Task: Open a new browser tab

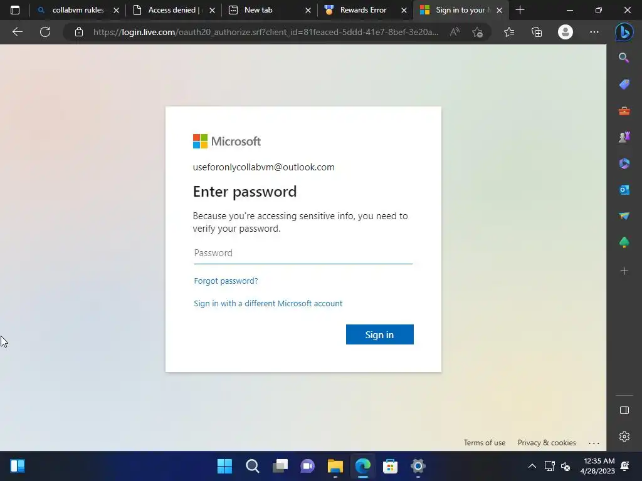Action: 520,10
